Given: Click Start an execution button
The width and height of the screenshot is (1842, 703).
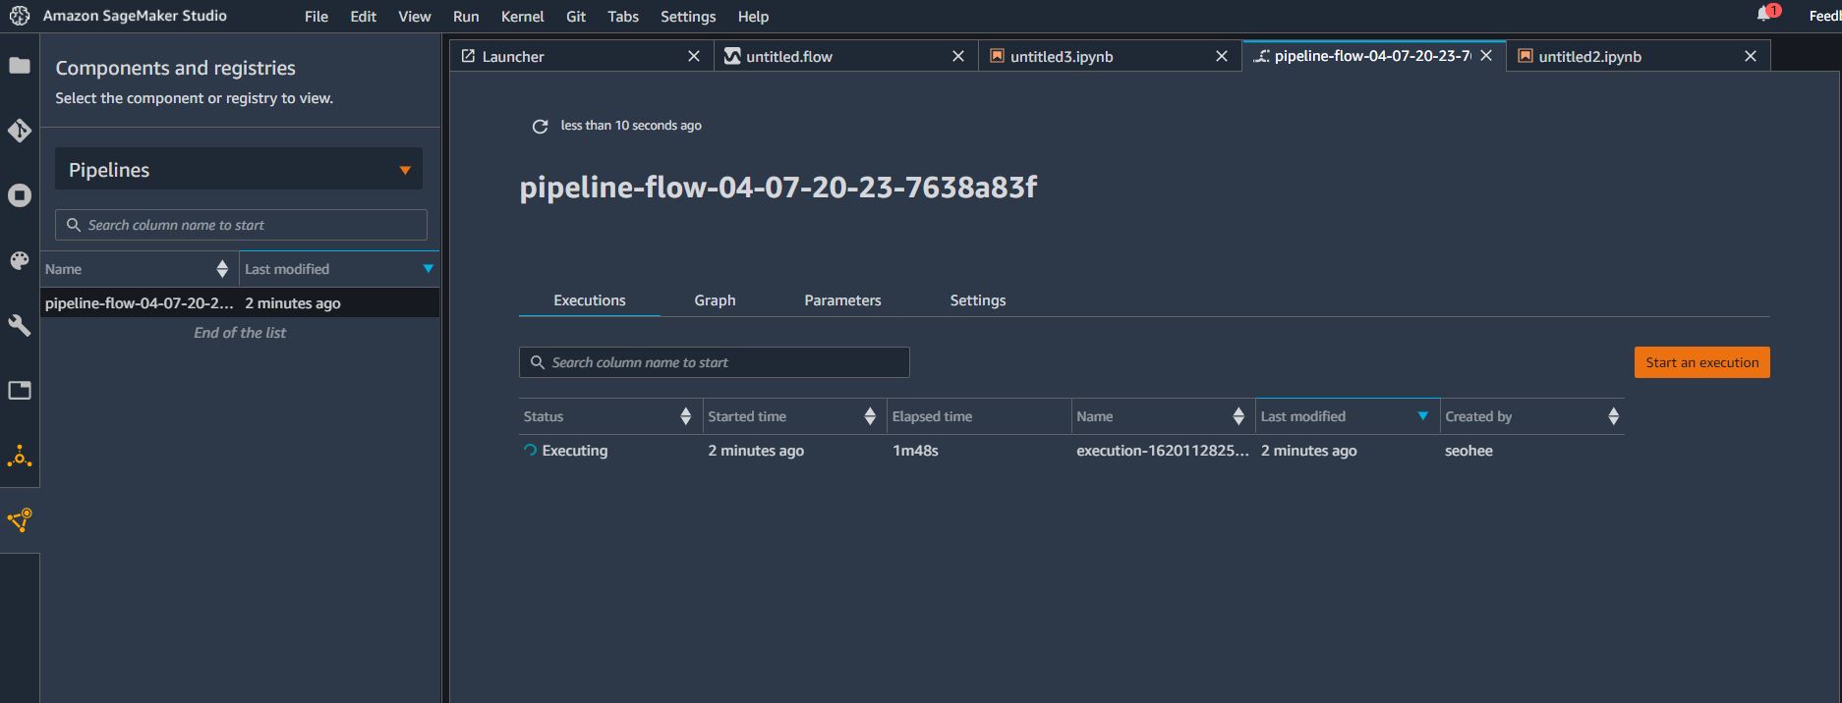Looking at the screenshot, I should point(1701,362).
